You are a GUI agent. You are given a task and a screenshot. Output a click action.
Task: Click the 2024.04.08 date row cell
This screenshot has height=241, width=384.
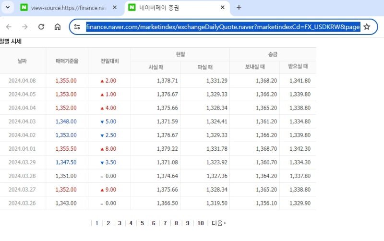(22, 81)
